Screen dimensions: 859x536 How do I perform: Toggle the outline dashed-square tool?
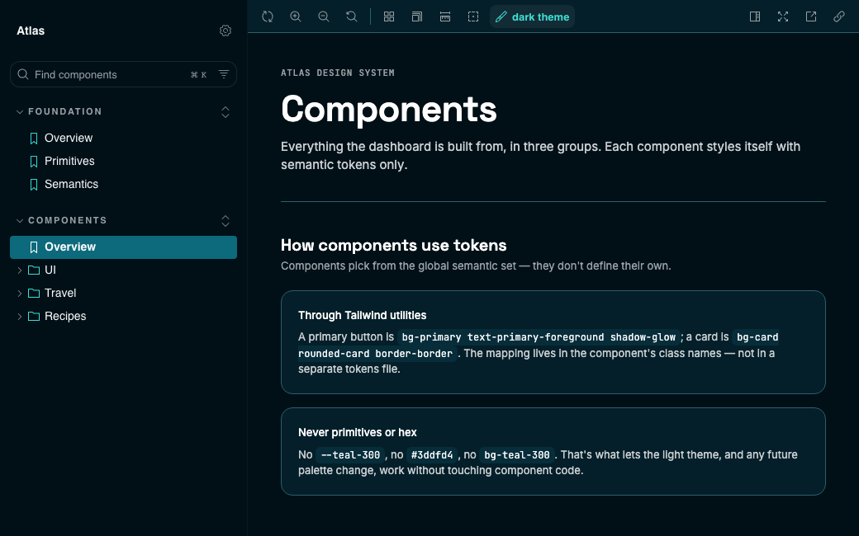pos(473,16)
